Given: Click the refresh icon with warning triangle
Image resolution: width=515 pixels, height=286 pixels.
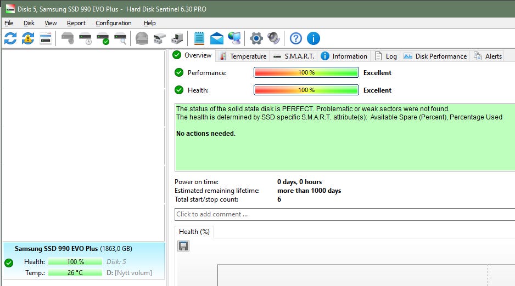Looking at the screenshot, I should (x=28, y=38).
